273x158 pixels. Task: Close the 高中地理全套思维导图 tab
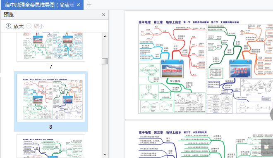(79, 5)
